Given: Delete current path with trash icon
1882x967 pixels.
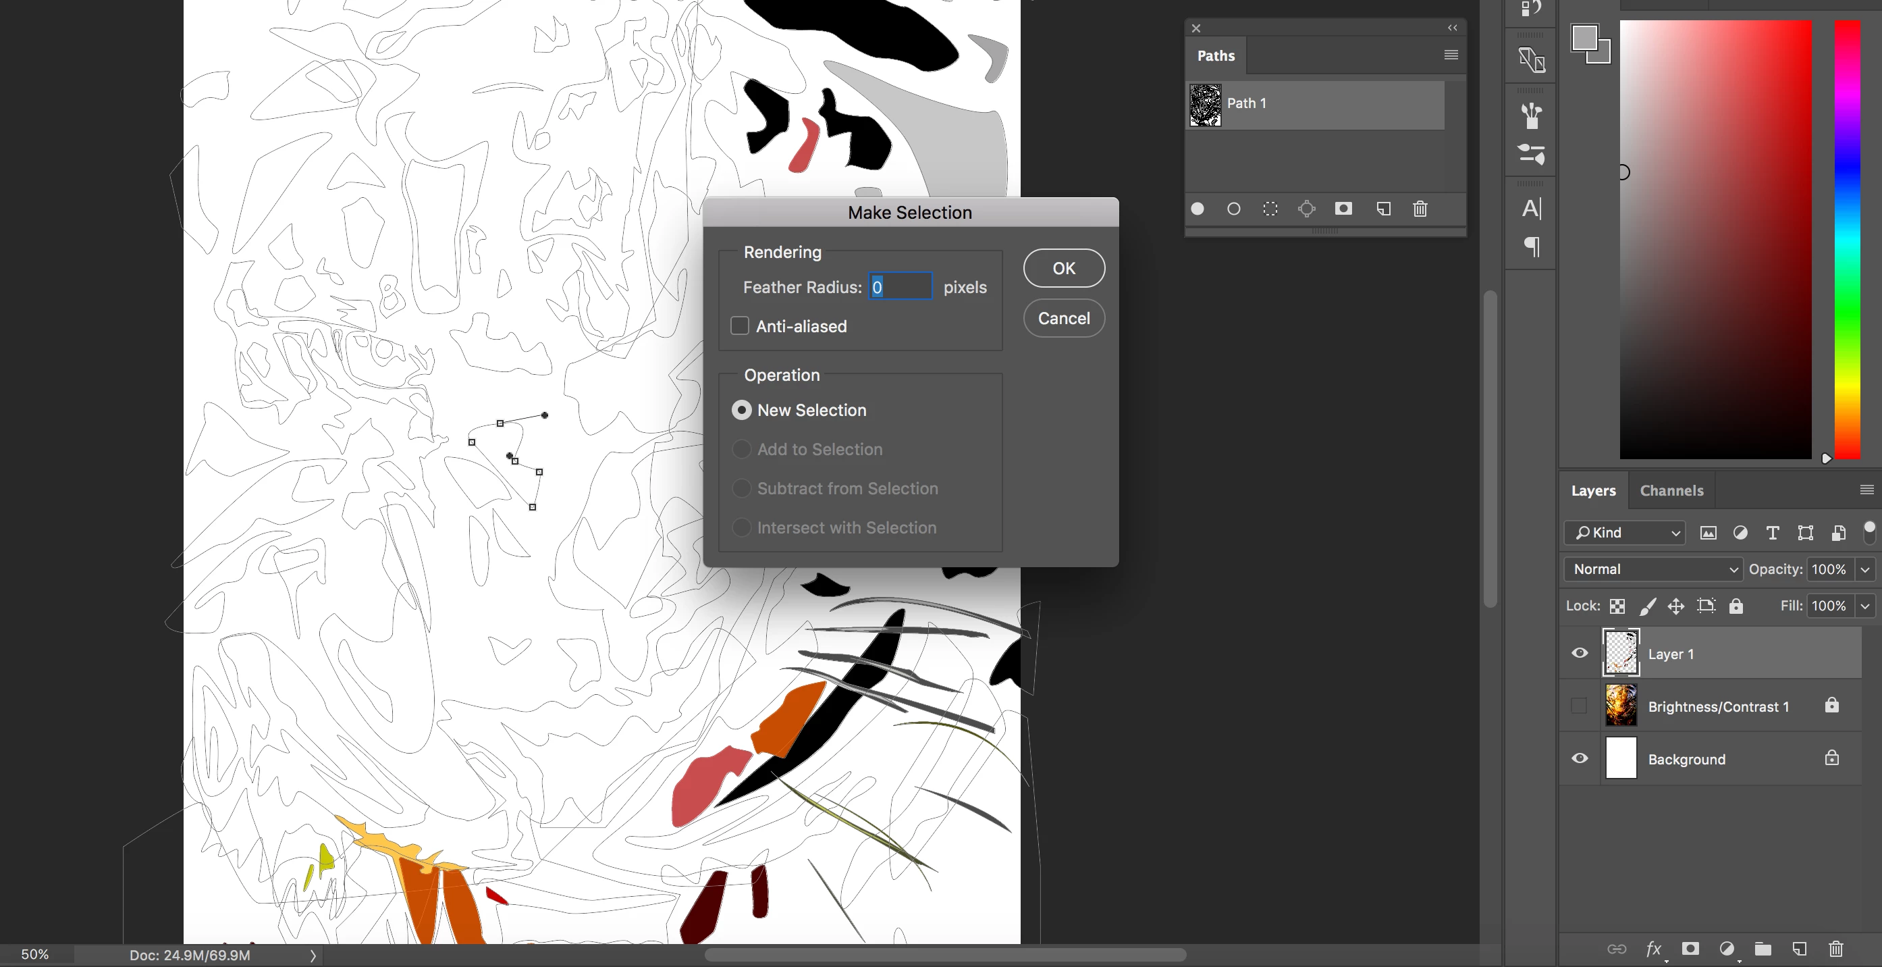Looking at the screenshot, I should (x=1420, y=209).
